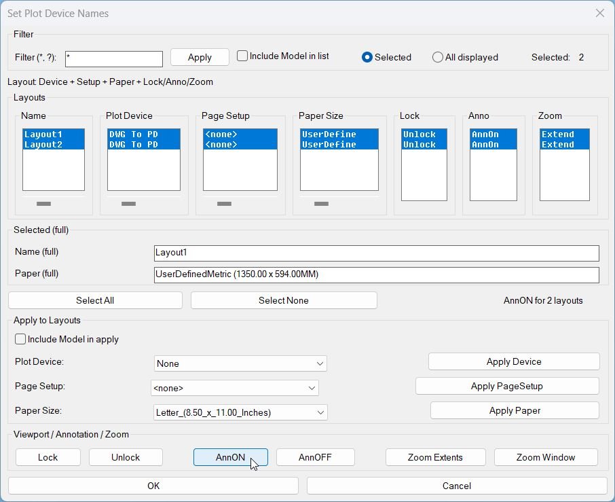The height and width of the screenshot is (502, 615).
Task: Click Select None button
Action: (x=283, y=300)
